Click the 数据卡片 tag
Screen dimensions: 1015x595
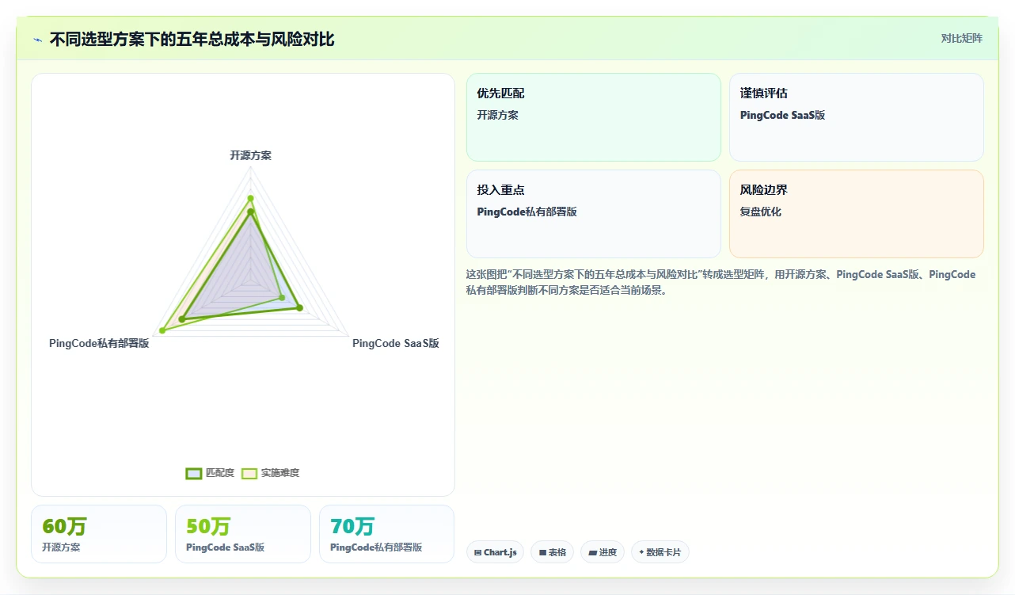pyautogui.click(x=660, y=552)
